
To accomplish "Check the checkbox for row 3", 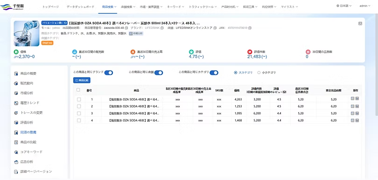I will (x=79, y=113).
